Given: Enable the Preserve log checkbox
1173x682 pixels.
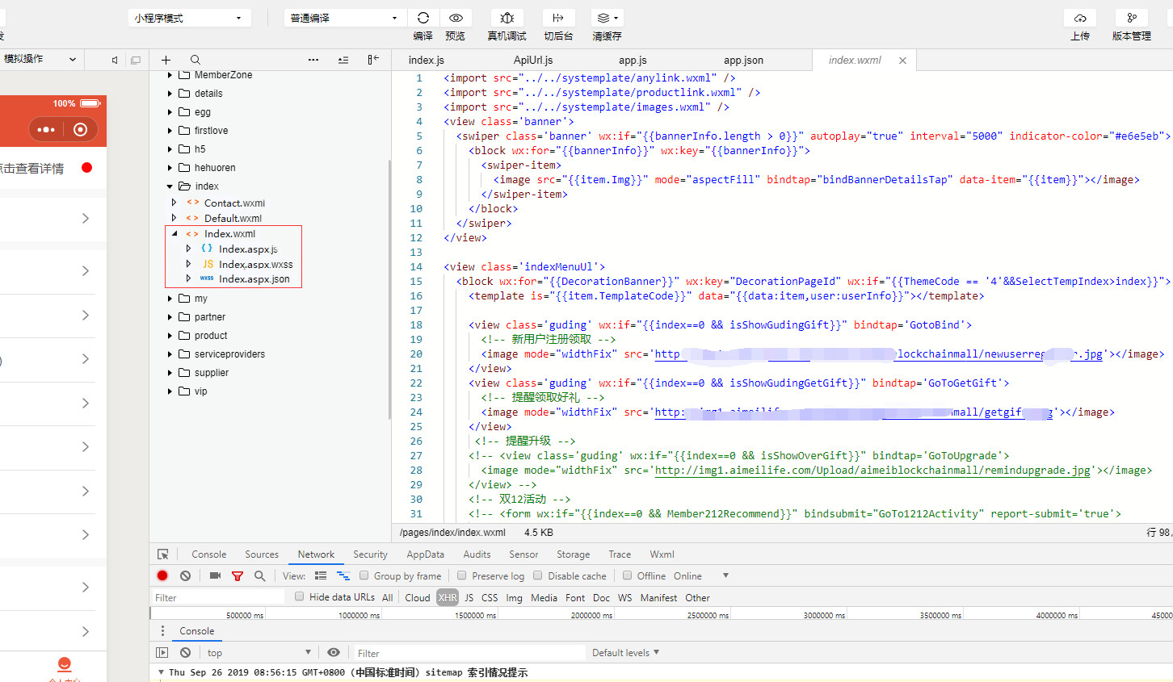Looking at the screenshot, I should coord(462,575).
